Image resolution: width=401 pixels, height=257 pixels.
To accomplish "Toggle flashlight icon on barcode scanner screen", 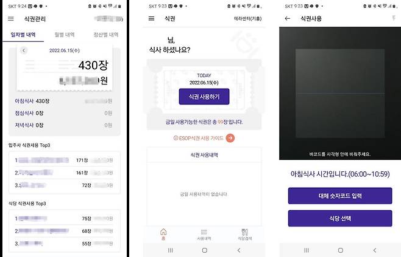I will coord(394,18).
